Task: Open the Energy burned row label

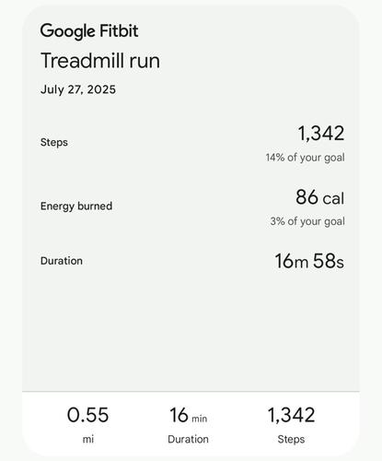Action: pos(76,206)
